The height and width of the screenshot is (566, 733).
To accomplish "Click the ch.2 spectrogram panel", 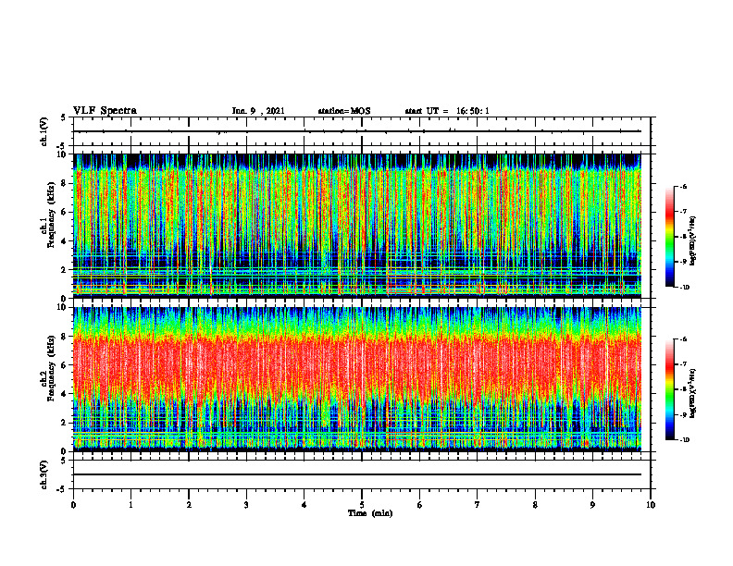I will [357, 379].
